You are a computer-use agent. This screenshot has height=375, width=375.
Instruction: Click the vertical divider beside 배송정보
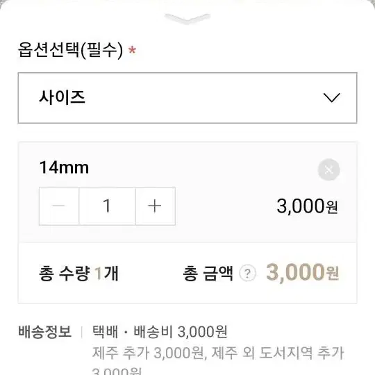[x=82, y=332]
